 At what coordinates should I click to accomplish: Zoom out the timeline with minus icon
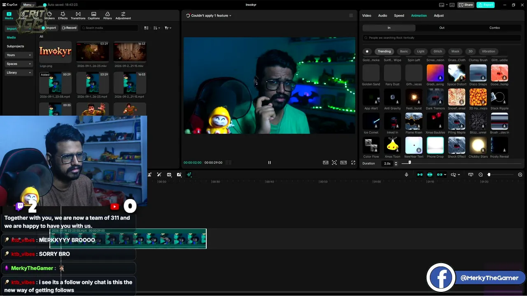480,175
